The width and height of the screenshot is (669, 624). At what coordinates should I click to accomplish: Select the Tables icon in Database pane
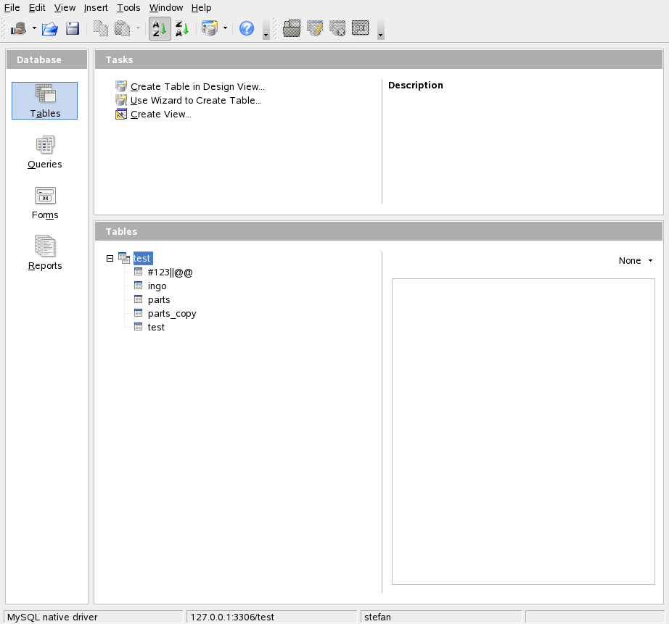coord(45,101)
